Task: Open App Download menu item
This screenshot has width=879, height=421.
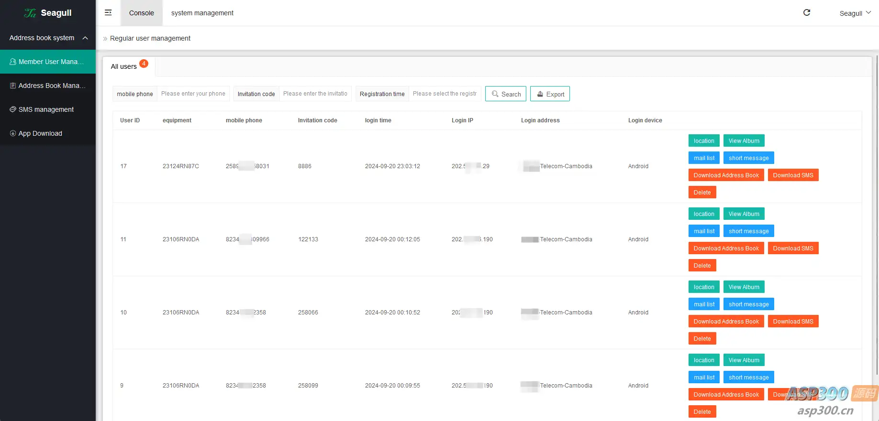Action: 48,133
